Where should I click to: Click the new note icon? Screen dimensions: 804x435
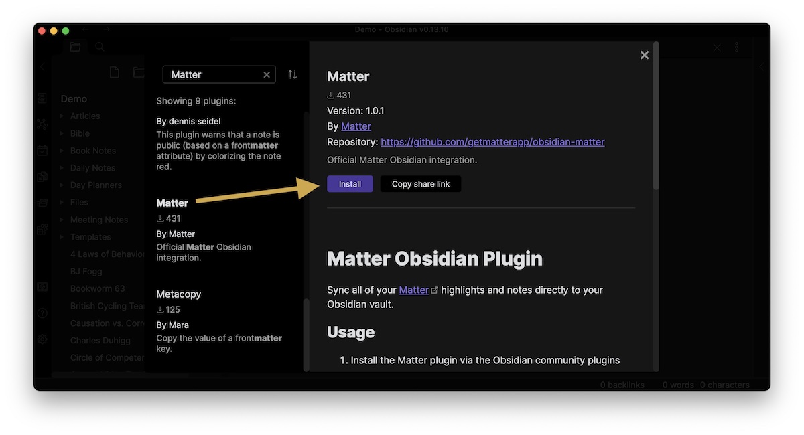point(115,72)
